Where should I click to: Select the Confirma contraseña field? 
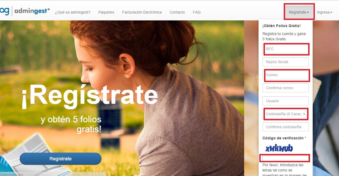point(286,127)
